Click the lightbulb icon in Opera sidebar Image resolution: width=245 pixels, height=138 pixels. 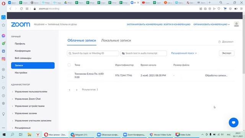[x=3, y=114]
